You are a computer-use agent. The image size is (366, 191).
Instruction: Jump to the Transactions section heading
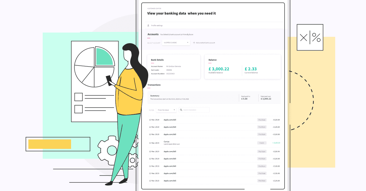(x=154, y=85)
